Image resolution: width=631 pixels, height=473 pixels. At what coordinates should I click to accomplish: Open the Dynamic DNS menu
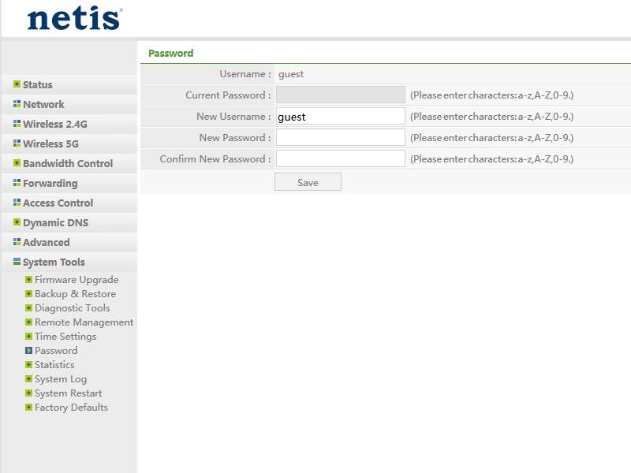coord(55,222)
